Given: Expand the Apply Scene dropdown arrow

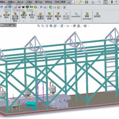Looking at the screenshot, I should [82, 26].
